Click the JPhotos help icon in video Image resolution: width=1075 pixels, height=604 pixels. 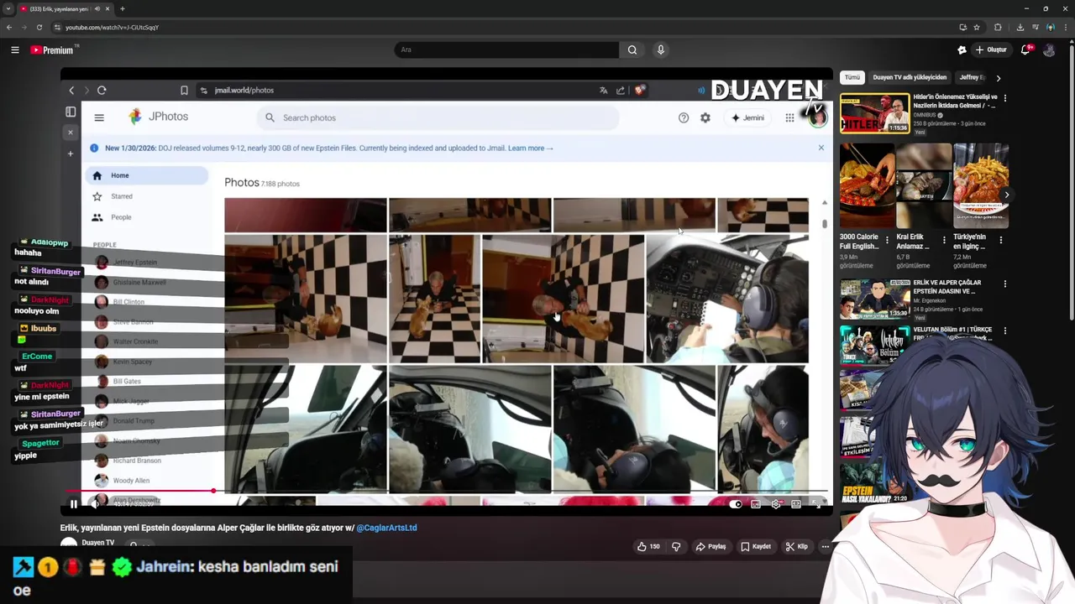click(684, 117)
